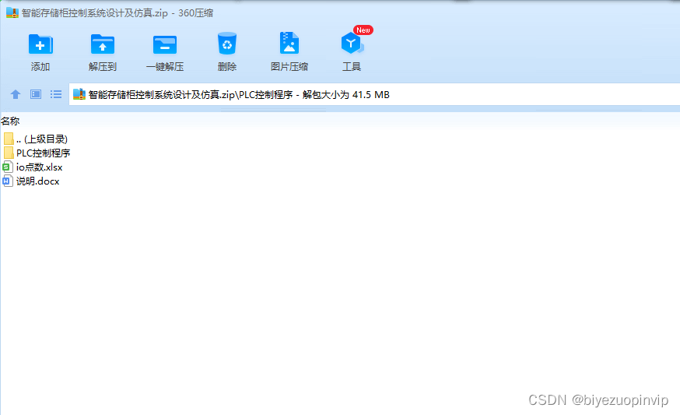Click the 名称 column header to sort
The height and width of the screenshot is (415, 680).
(11, 121)
